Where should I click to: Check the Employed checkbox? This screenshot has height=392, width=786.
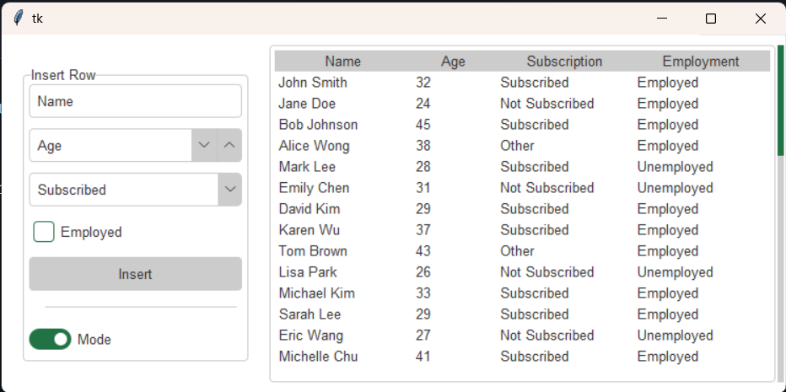point(44,232)
